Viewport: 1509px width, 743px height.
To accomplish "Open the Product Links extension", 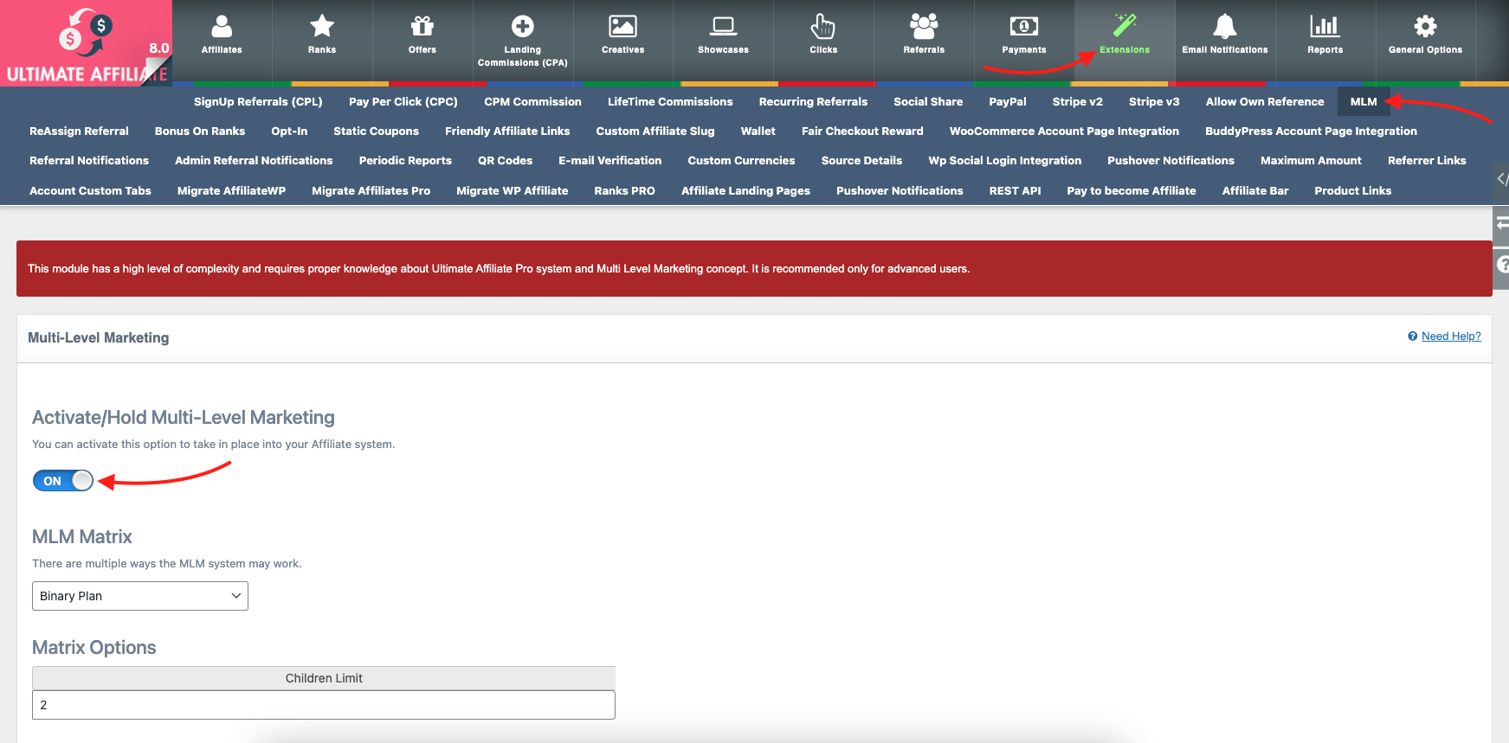I will click(x=1352, y=191).
